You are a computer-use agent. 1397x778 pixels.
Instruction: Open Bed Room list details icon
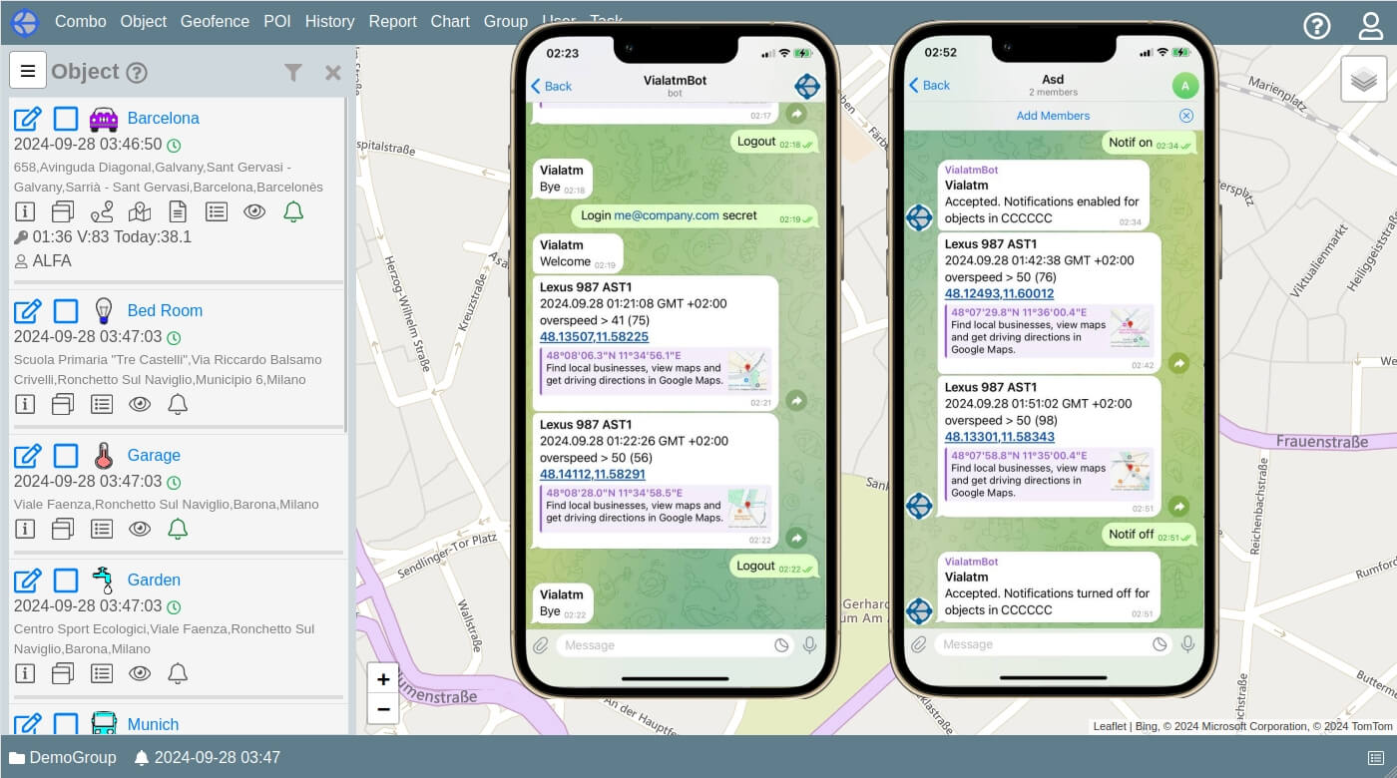[102, 404]
